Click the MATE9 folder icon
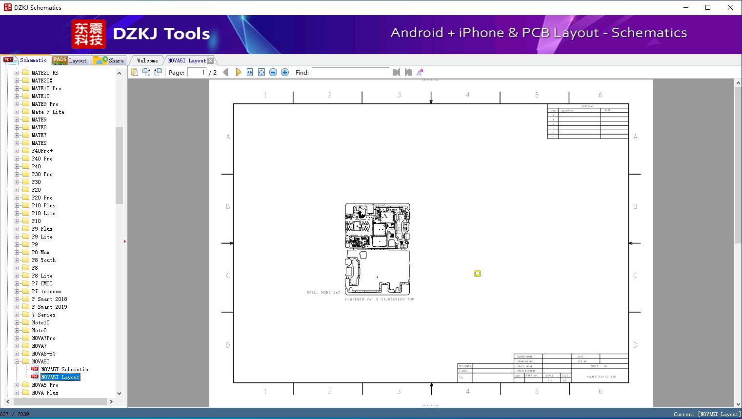Screen dimensions: 742x419 pyautogui.click(x=26, y=120)
